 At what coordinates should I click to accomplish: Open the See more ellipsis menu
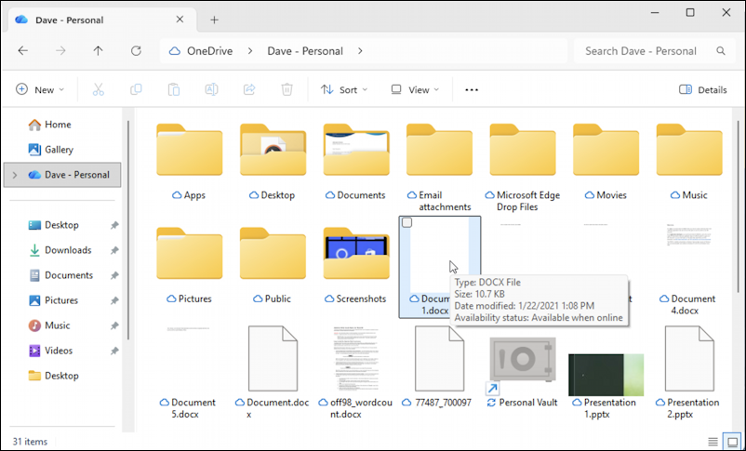[x=472, y=89]
